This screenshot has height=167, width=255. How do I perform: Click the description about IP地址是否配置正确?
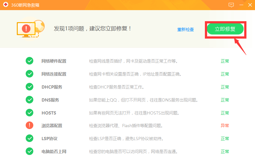point(135,74)
